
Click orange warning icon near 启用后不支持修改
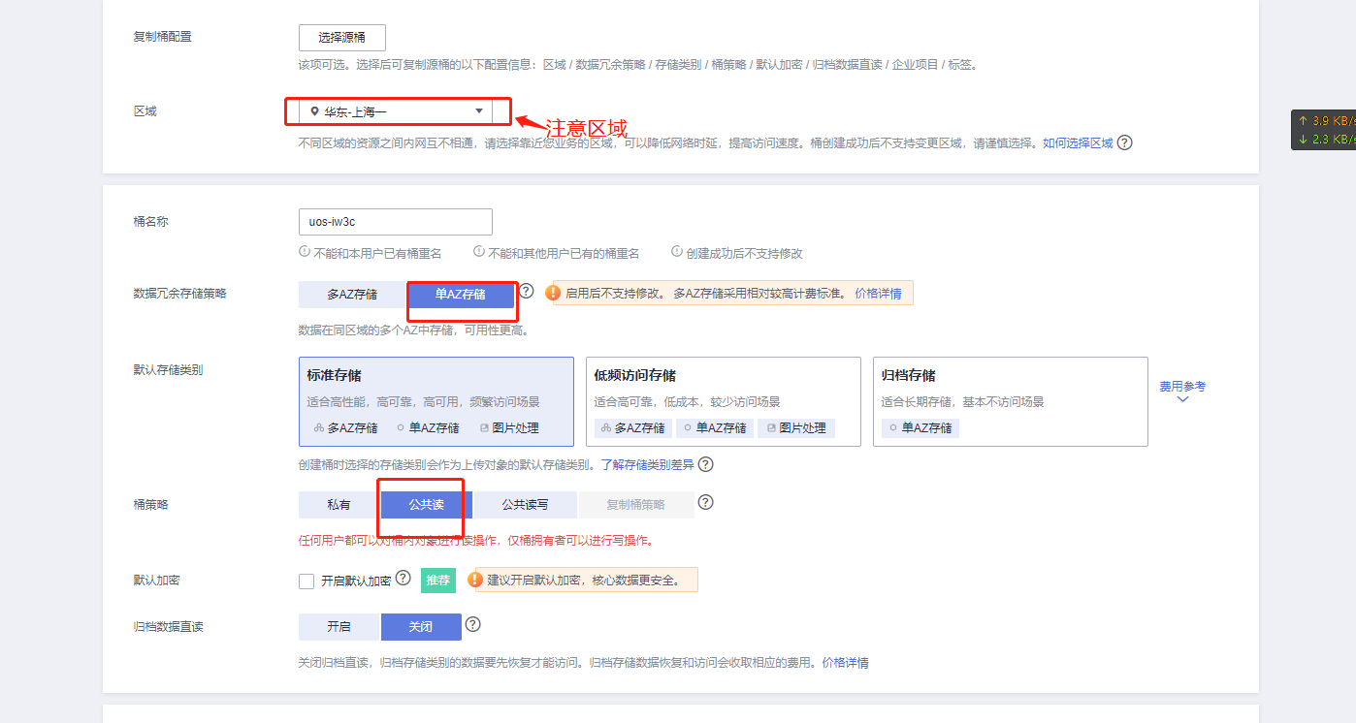pos(554,293)
